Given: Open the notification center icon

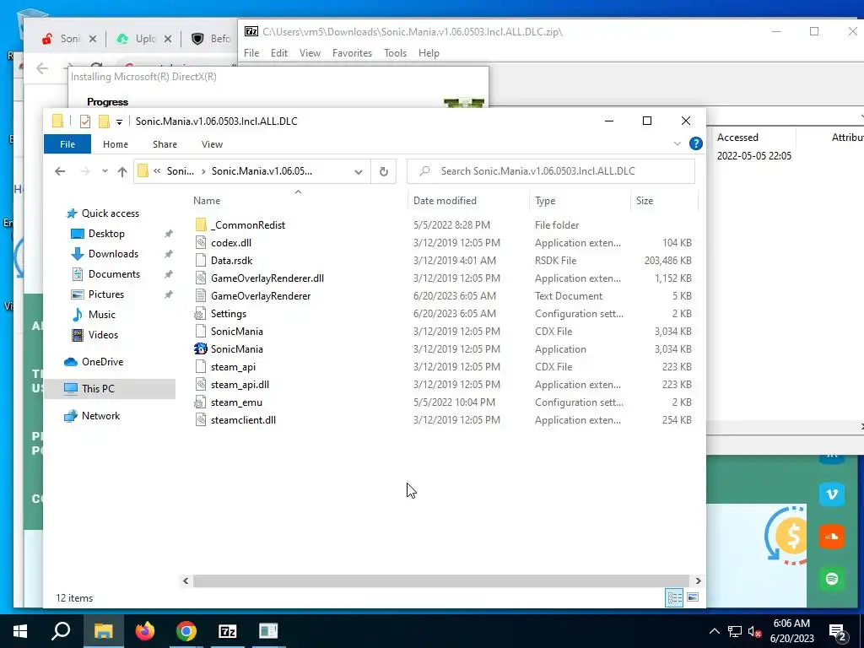Looking at the screenshot, I should point(838,631).
